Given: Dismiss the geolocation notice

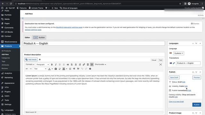Looking at the screenshot, I should (x=195, y=24).
